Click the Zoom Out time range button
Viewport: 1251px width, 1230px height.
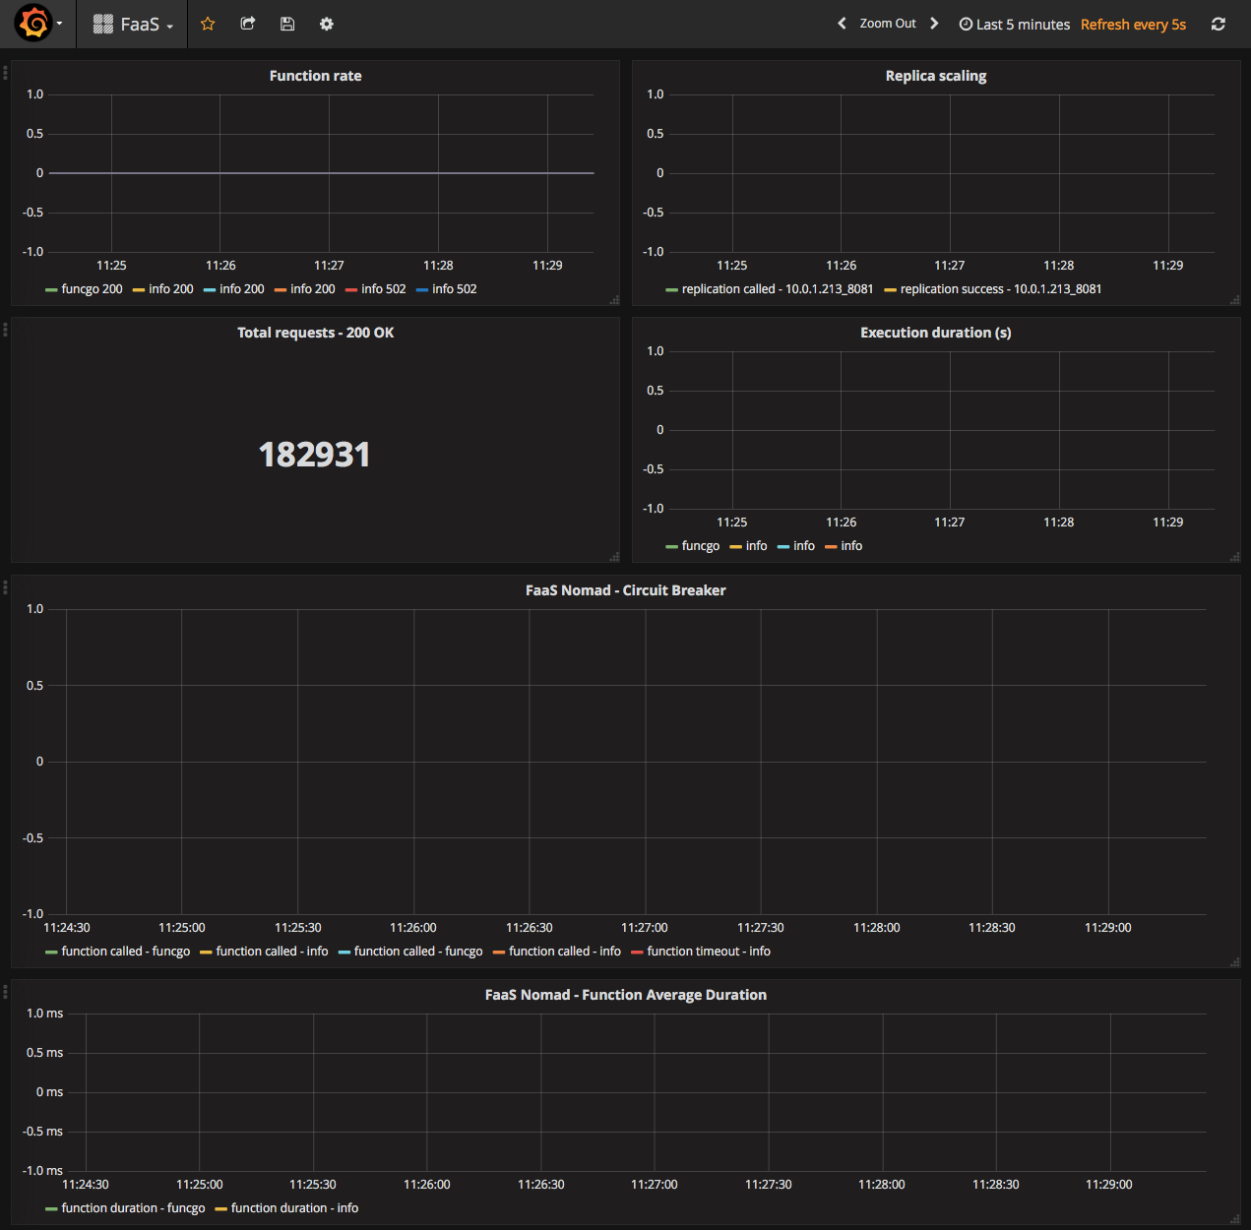click(888, 24)
